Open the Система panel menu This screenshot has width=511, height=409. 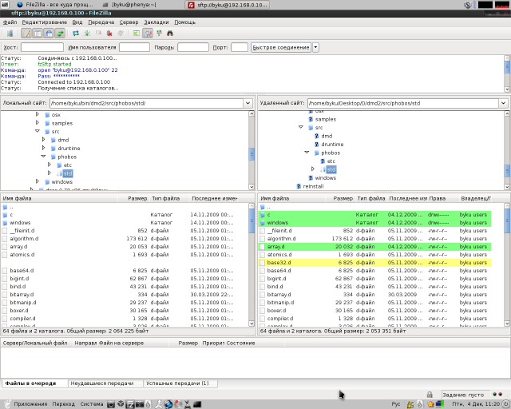(x=92, y=404)
